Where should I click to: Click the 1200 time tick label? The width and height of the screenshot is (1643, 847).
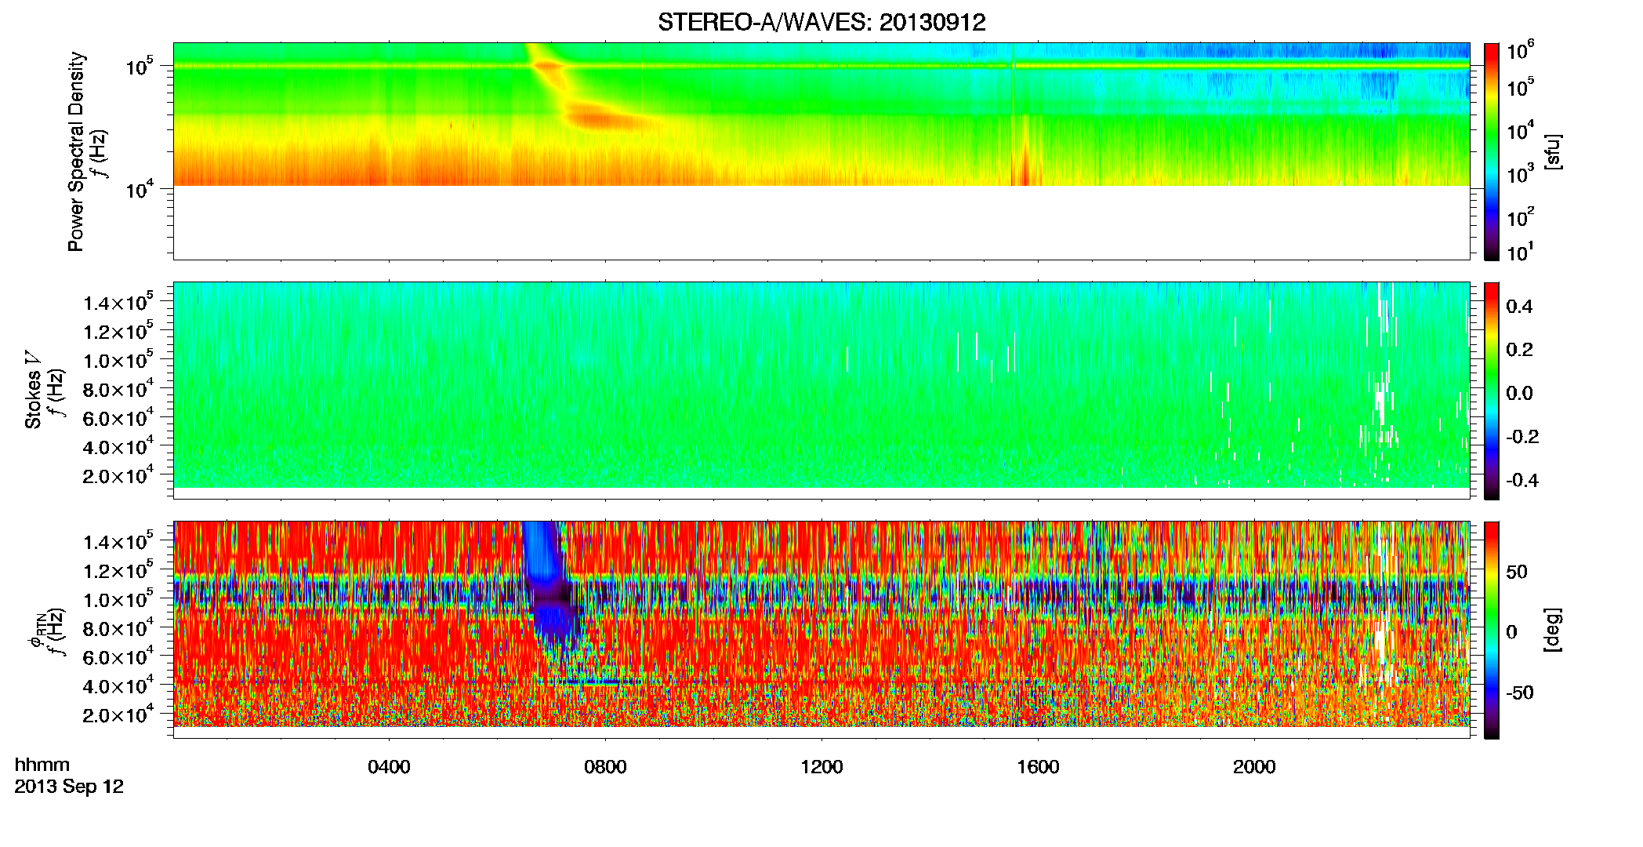pos(821,767)
